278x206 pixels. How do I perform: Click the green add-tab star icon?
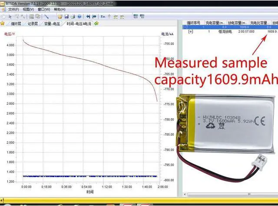(96, 23)
